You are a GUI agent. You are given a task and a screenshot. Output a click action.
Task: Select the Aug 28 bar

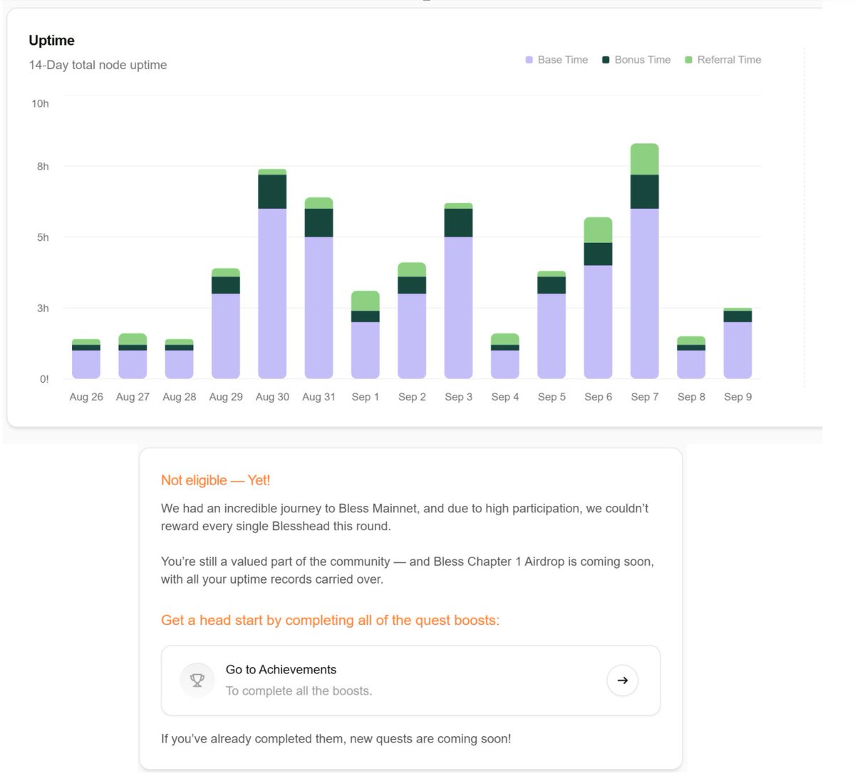pos(179,359)
